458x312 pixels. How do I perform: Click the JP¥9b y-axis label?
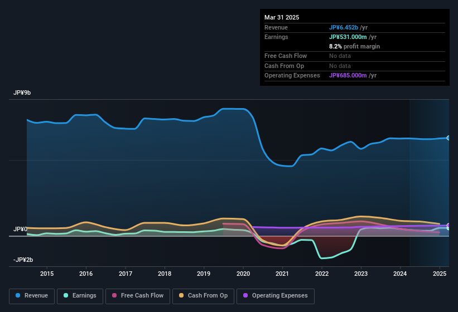coord(22,92)
